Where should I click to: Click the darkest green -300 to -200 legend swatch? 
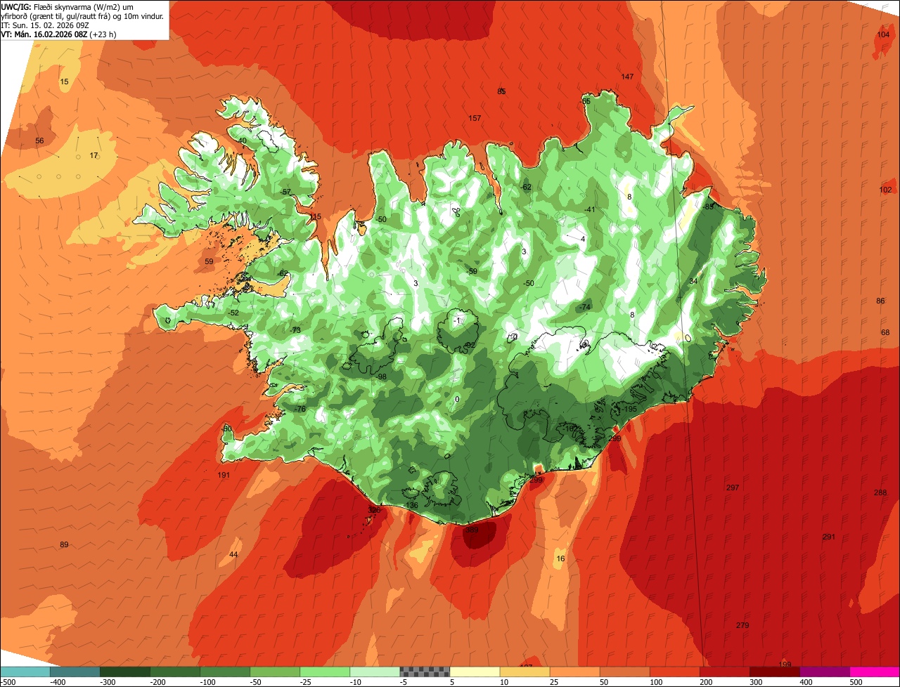point(124,672)
